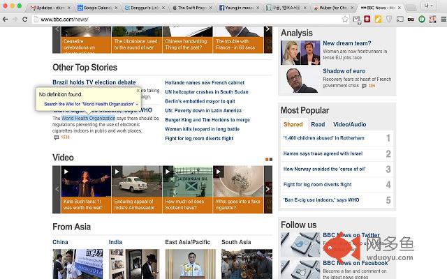Open the 'New dream team?' analysis link
Screen dimensions: 447x279
click(346, 43)
